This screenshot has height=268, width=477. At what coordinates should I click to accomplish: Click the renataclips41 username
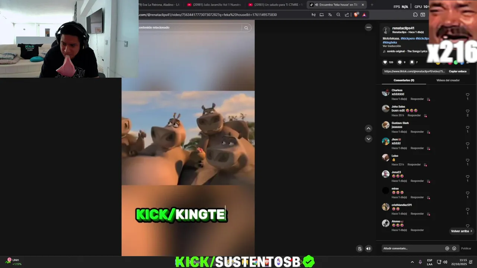(403, 28)
